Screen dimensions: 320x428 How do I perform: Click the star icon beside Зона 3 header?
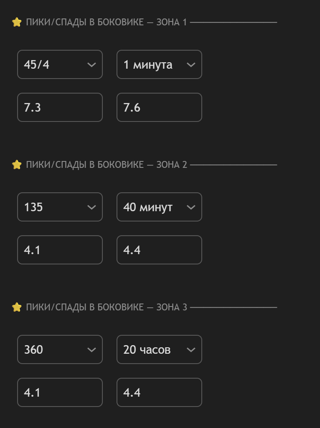[17, 307]
